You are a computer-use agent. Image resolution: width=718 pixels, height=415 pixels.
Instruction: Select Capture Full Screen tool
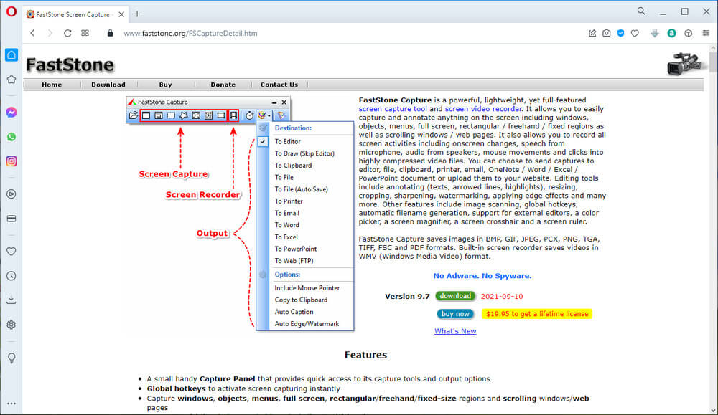(196, 115)
